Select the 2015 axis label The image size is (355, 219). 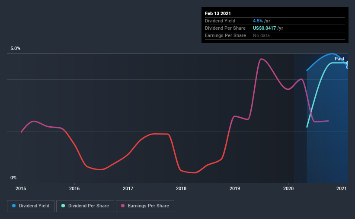[x=21, y=188]
